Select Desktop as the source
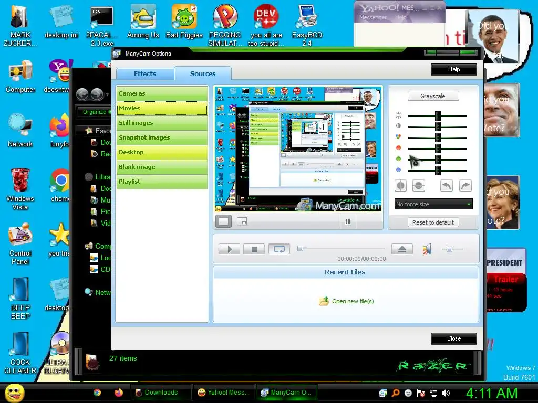The width and height of the screenshot is (538, 403). tap(162, 152)
